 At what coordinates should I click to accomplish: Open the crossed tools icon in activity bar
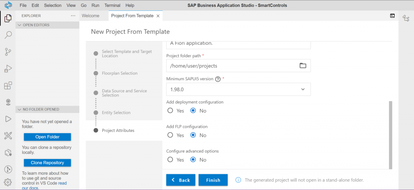pyautogui.click(x=8, y=136)
